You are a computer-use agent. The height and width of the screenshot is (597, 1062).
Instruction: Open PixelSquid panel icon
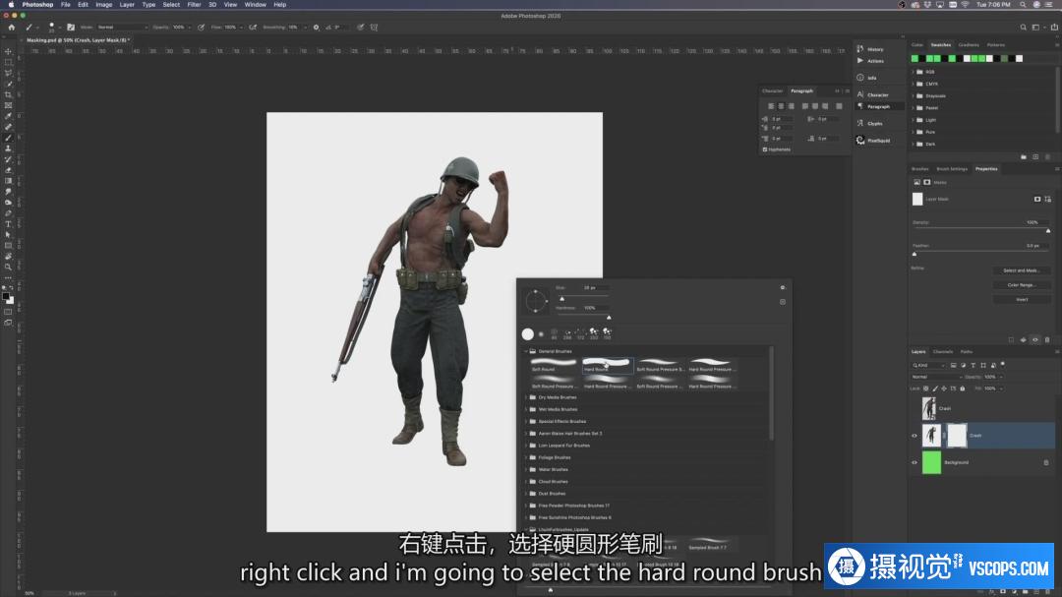(x=860, y=141)
